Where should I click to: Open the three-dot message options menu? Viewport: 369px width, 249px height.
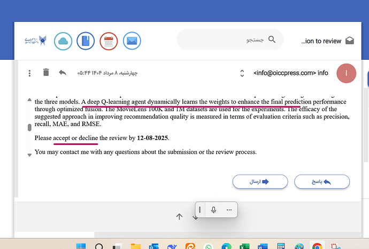click(29, 73)
